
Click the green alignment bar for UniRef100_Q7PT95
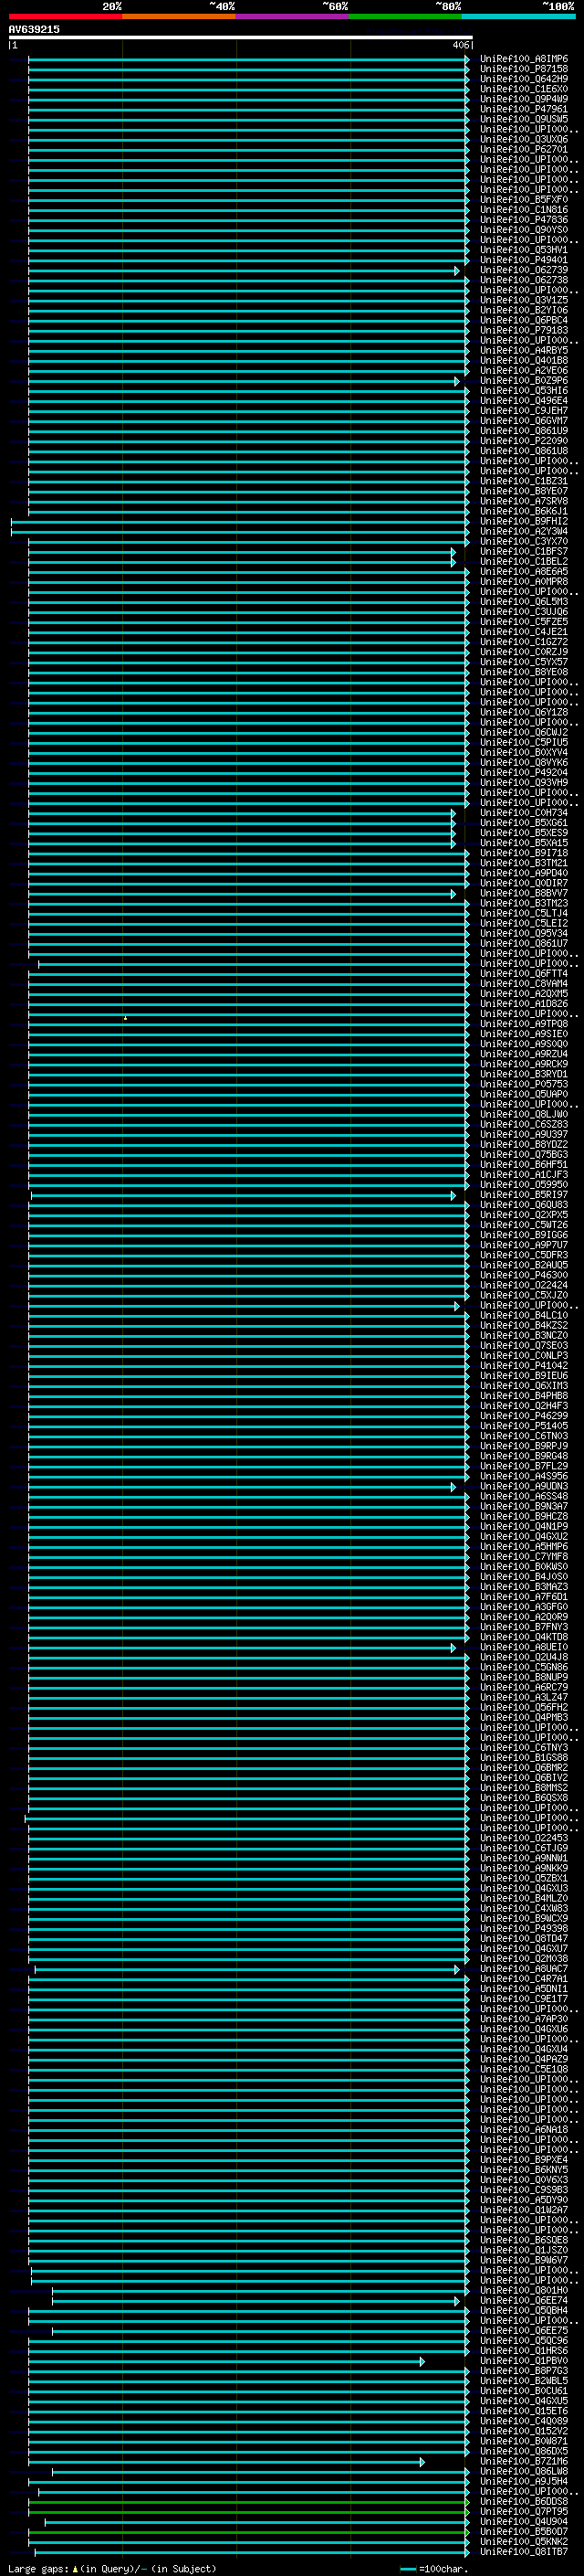coord(248,2512)
